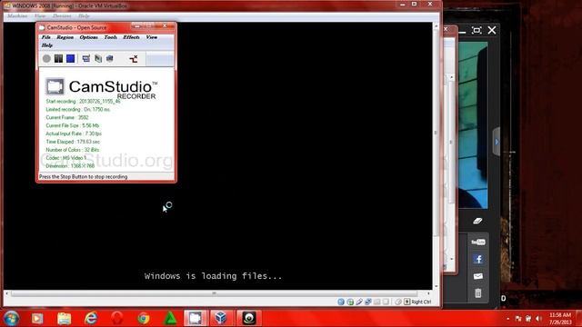The height and width of the screenshot is (327, 582).
Task: Show hidden tray icons arrow
Action: tap(507, 319)
